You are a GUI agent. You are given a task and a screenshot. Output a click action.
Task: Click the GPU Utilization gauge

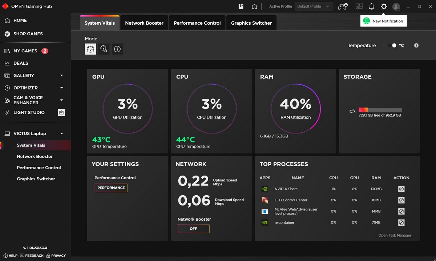(128, 108)
